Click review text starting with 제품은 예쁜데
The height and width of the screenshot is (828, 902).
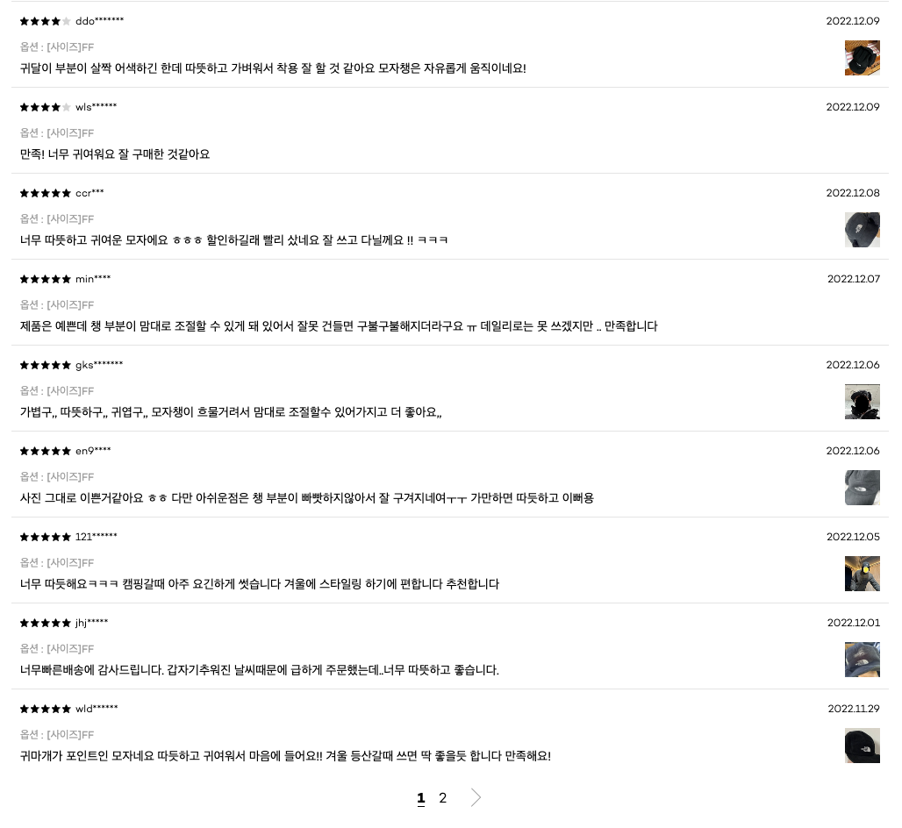339,326
